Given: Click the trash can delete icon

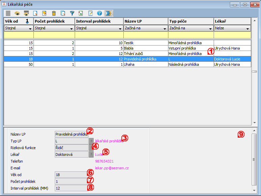Looking at the screenshot, I should tap(54, 13).
